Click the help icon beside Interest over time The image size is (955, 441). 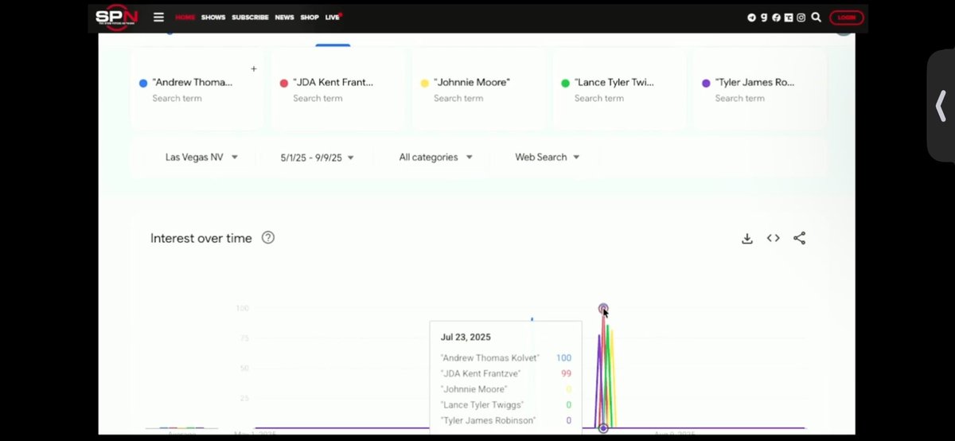(x=268, y=237)
